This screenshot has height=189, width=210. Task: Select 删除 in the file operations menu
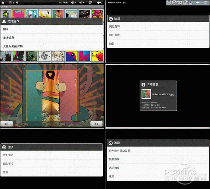click(52, 29)
